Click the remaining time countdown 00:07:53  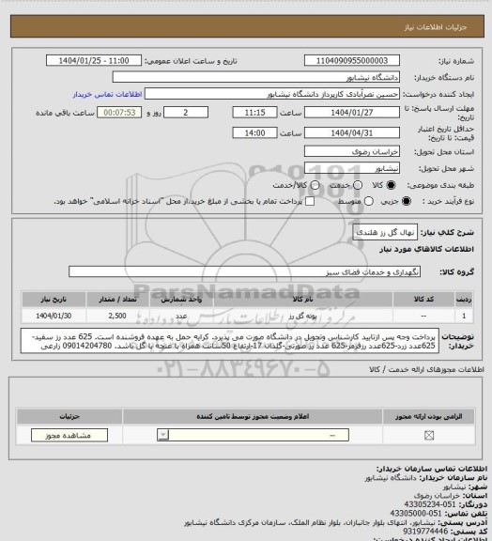pos(119,113)
